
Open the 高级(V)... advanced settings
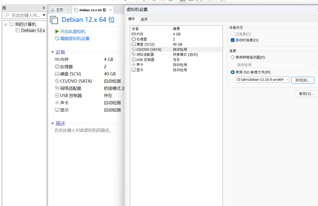coord(306,94)
